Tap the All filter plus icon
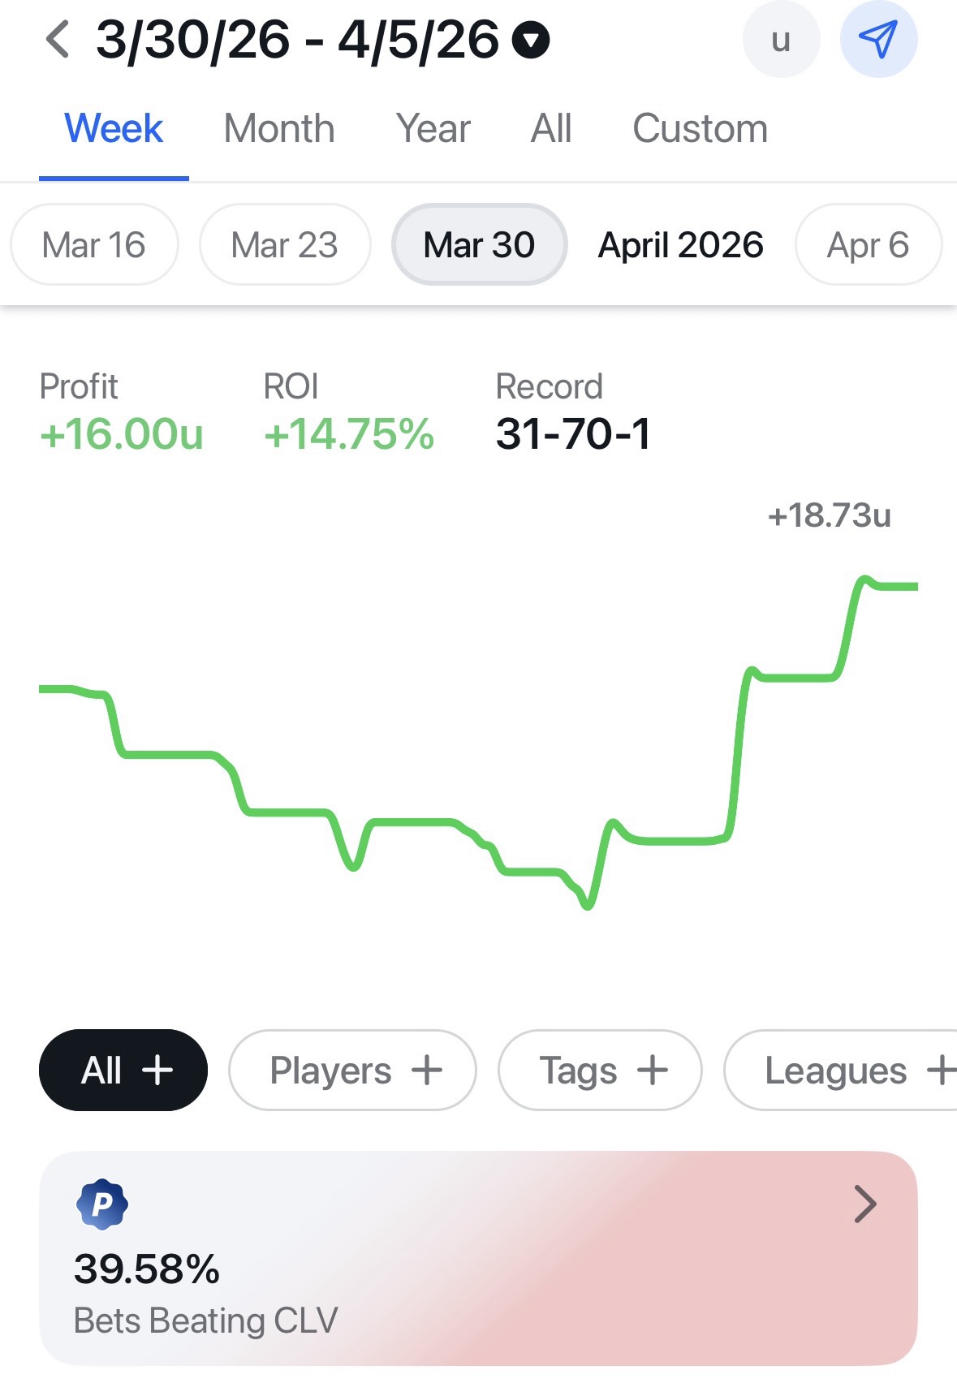Viewport: 957px width, 1396px height. coord(157,1071)
